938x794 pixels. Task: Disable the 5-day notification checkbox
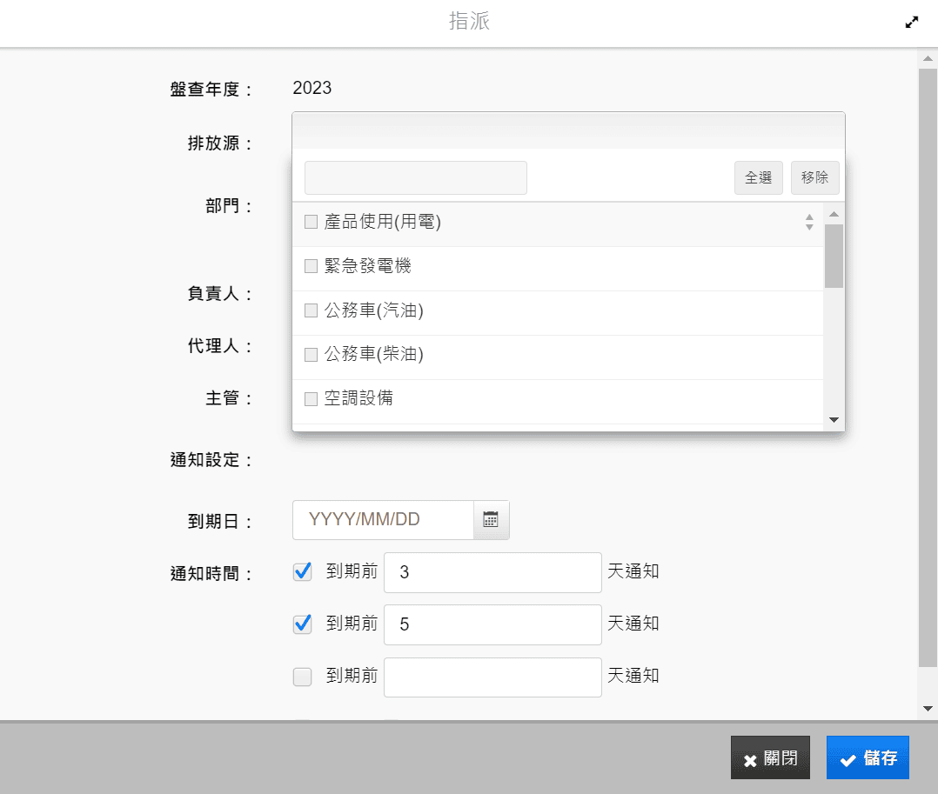[303, 624]
